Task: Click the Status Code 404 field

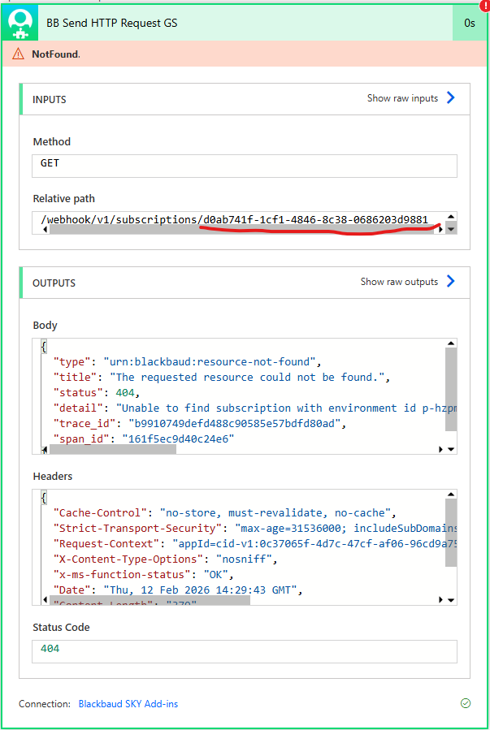Action: [245, 651]
